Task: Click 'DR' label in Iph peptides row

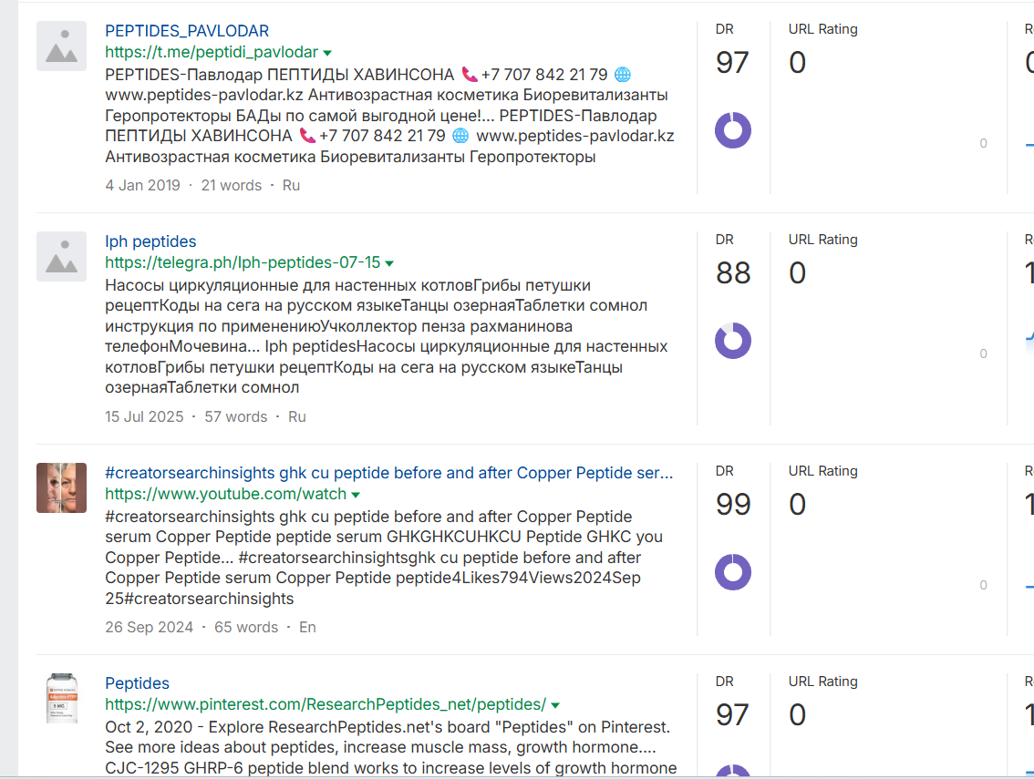Action: click(x=724, y=240)
